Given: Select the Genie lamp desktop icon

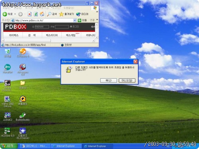Looking at the screenshot, I should (23, 134).
